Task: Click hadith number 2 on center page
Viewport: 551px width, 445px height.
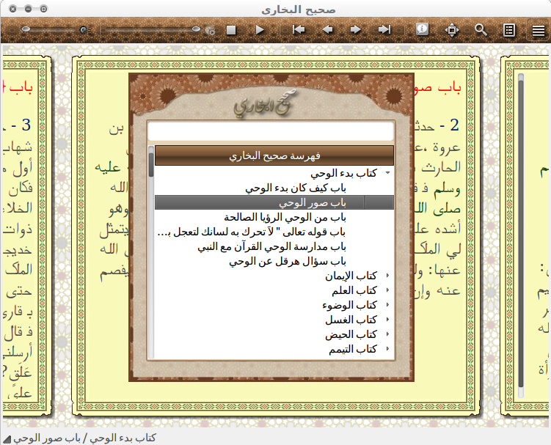Action: coord(454,125)
